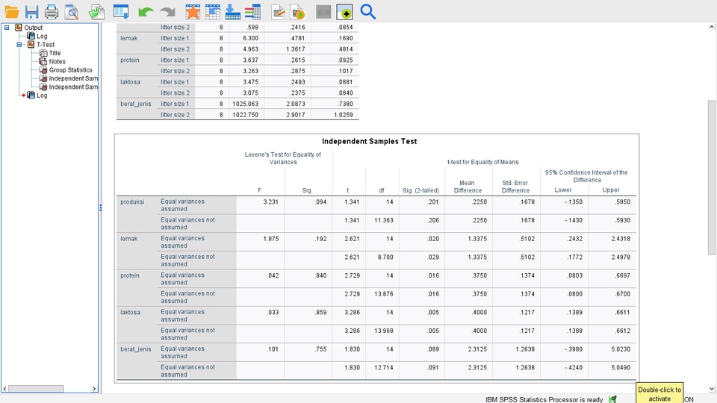
Task: Click the df value 11.363 cell
Action: click(x=382, y=220)
